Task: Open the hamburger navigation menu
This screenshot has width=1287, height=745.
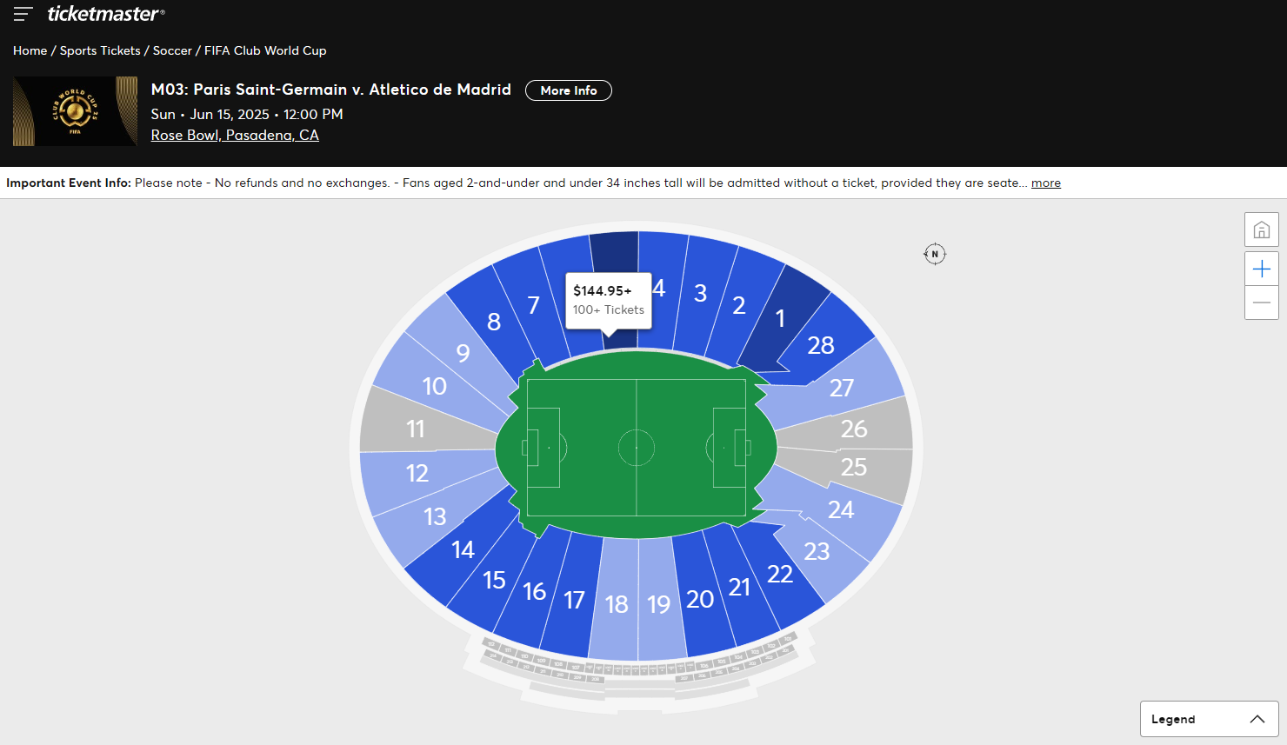Action: click(x=23, y=14)
